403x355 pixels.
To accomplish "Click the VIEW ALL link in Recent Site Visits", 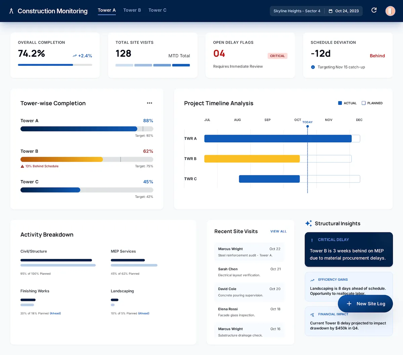I will [x=278, y=231].
